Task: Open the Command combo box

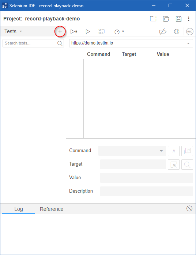Action: (132, 151)
